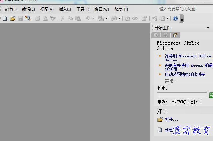
Task: Click the task pane Forward arrow
Action: coord(166,35)
